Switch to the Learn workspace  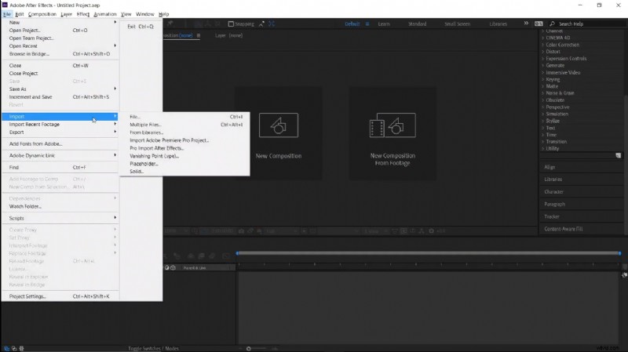point(384,24)
